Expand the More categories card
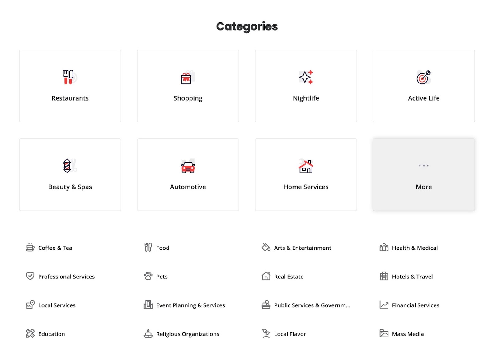498x364 pixels. coord(424,174)
